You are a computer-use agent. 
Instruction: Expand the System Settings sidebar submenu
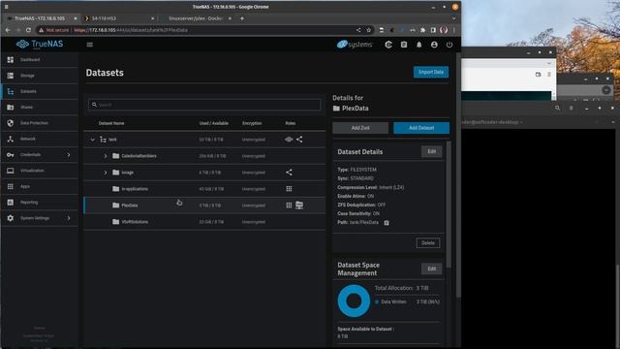click(x=69, y=218)
